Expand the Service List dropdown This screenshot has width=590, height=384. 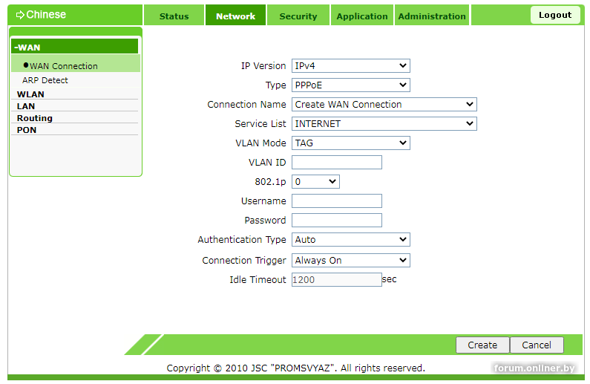click(x=384, y=124)
